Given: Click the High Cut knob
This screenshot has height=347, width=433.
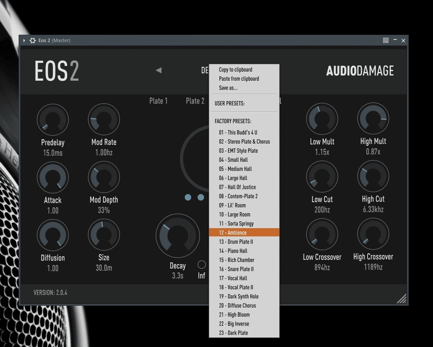Looking at the screenshot, I should pyautogui.click(x=373, y=176).
